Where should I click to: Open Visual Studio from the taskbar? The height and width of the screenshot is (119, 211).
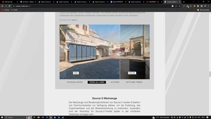click(x=43, y=117)
